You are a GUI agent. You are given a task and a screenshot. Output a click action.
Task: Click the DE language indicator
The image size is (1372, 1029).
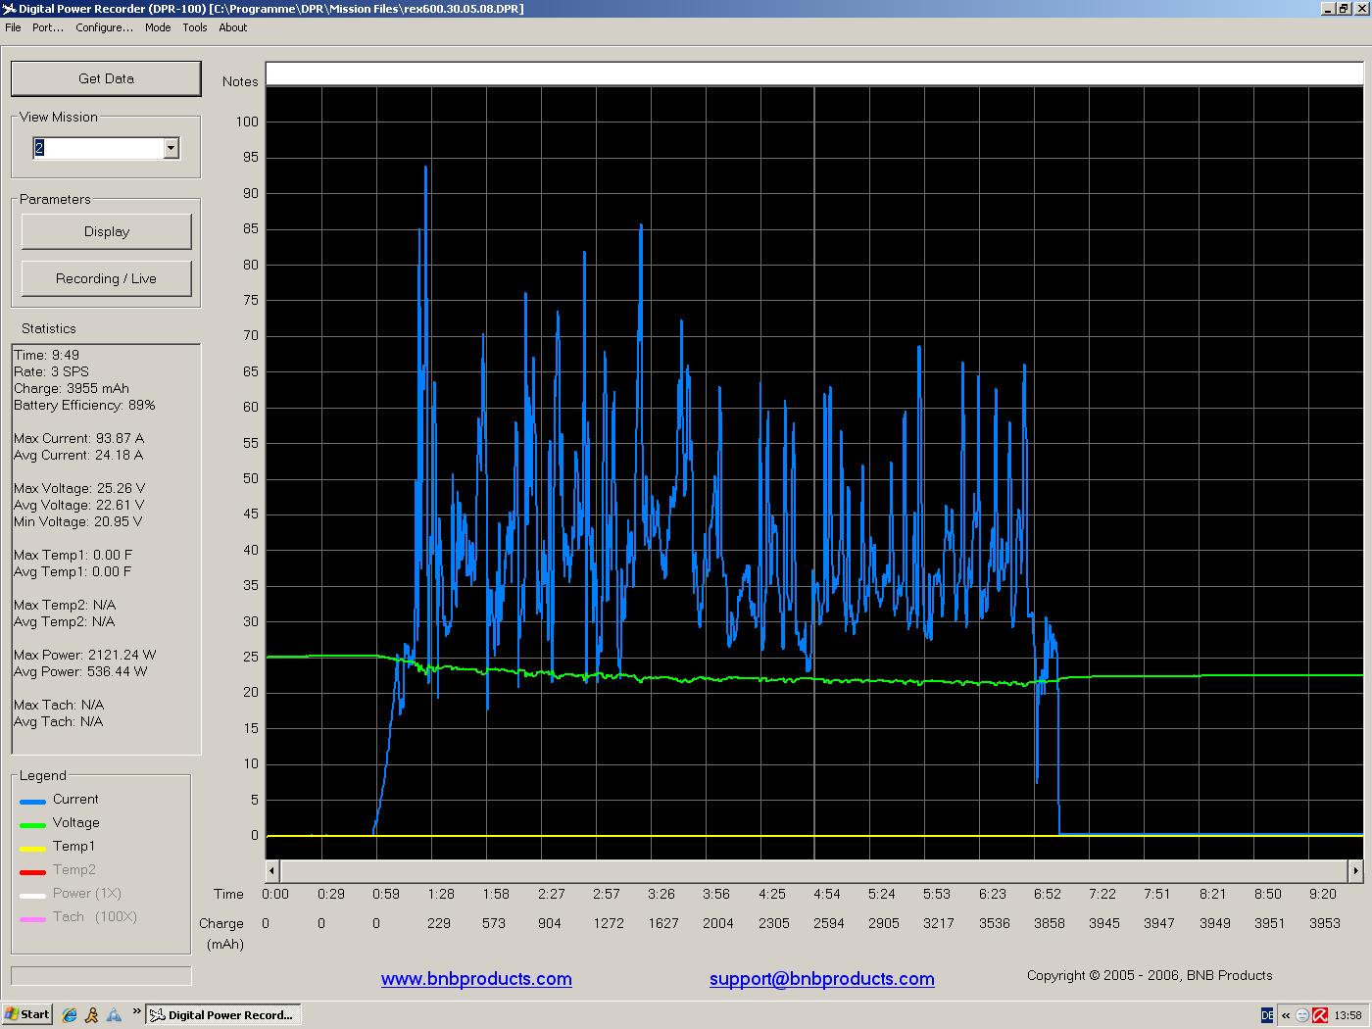1267,1015
